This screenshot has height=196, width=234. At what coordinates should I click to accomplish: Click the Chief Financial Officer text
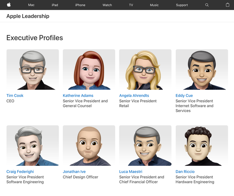(x=138, y=182)
